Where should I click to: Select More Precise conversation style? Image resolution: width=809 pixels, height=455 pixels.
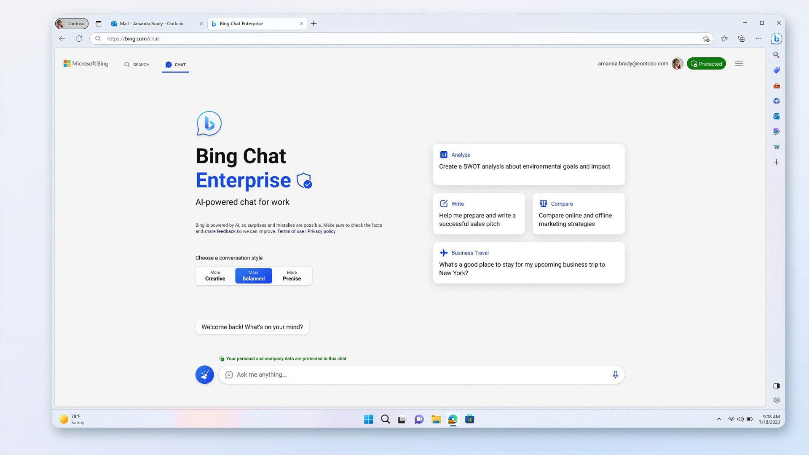[x=292, y=276]
